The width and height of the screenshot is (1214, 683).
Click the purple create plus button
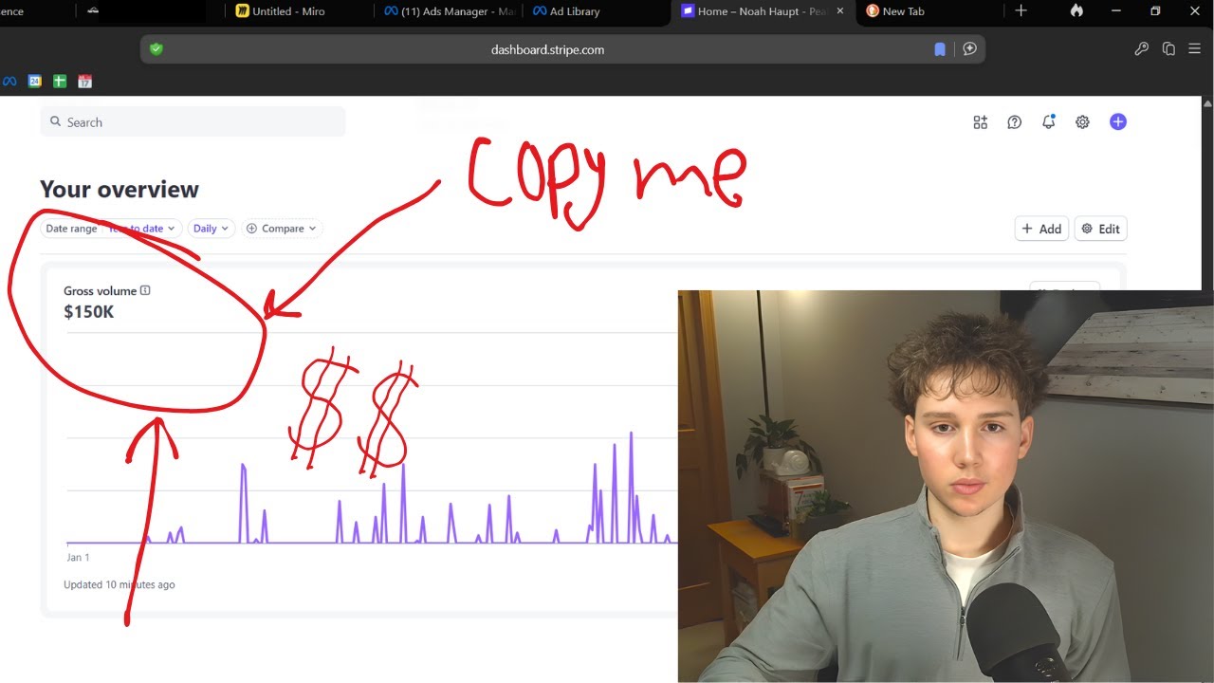(1118, 121)
